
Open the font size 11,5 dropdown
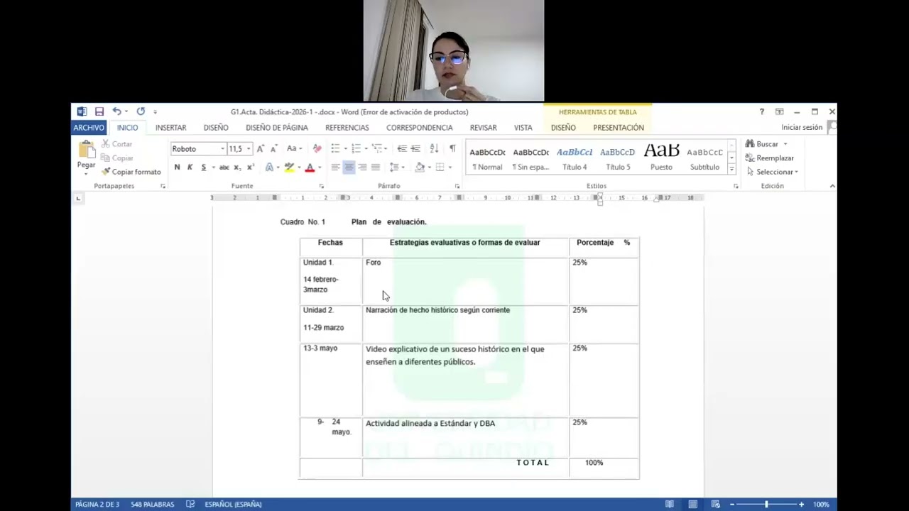(249, 149)
